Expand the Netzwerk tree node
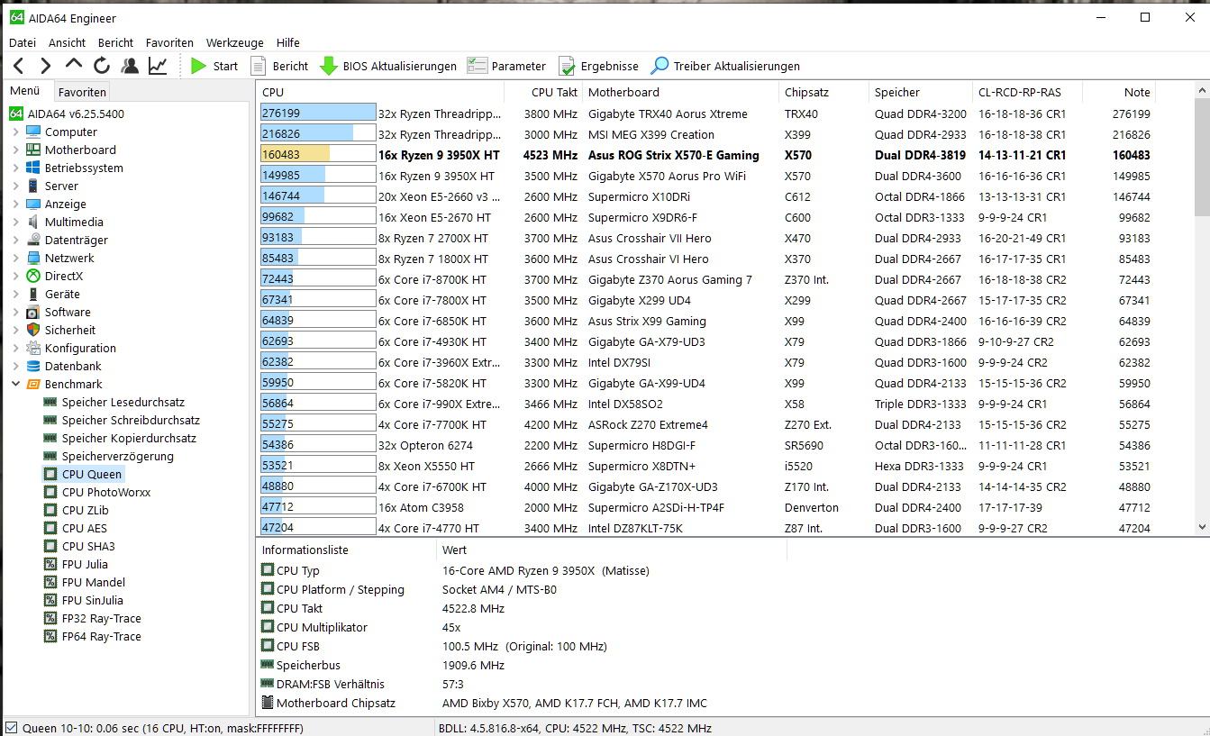 click(15, 258)
